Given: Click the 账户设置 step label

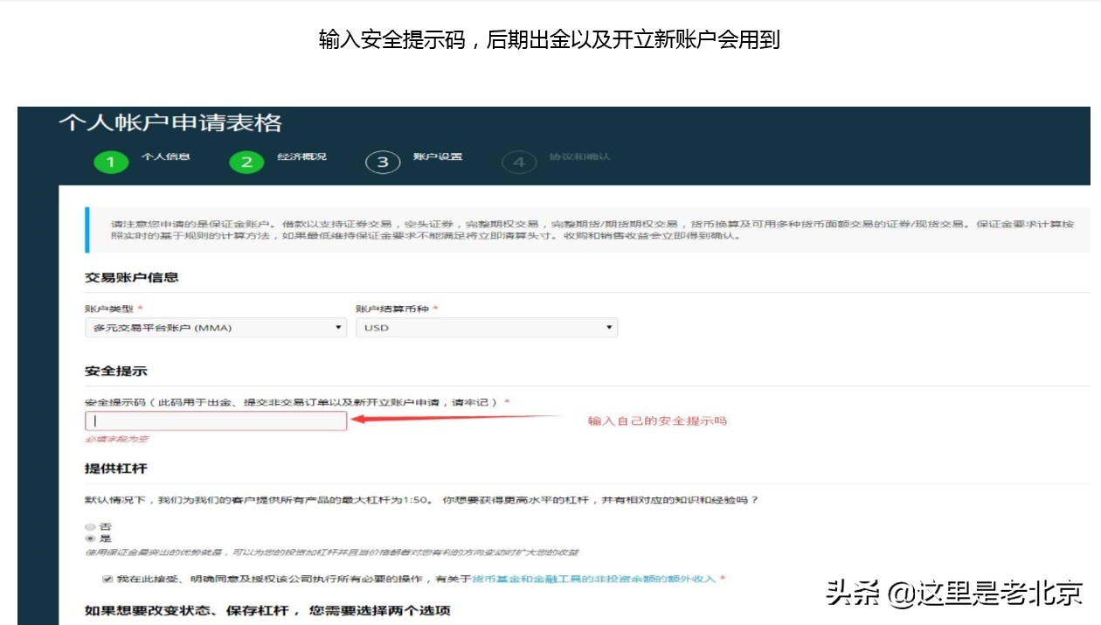Looking at the screenshot, I should [x=440, y=159].
